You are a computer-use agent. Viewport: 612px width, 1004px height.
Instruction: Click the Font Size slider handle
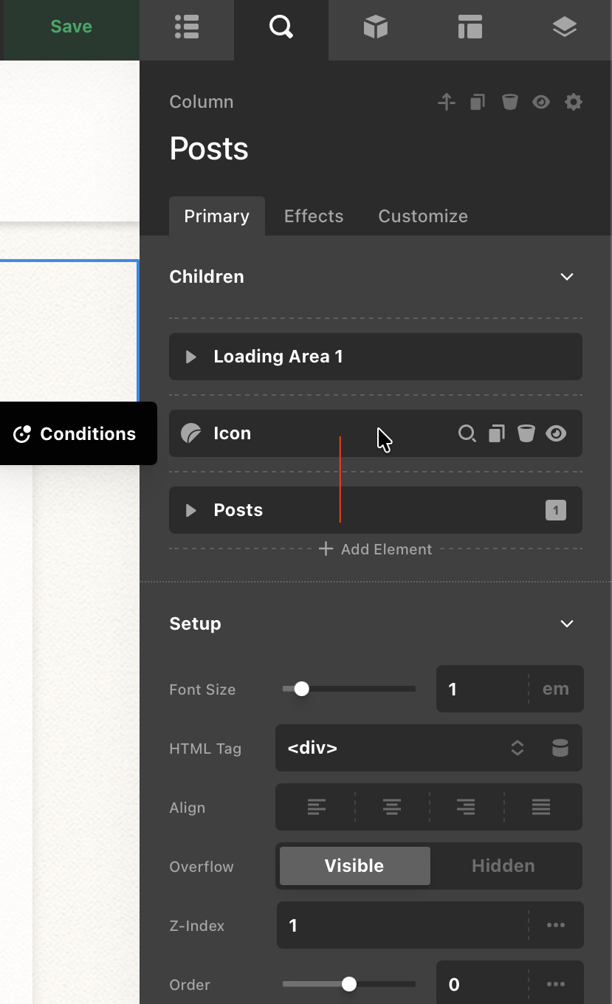pyautogui.click(x=301, y=689)
